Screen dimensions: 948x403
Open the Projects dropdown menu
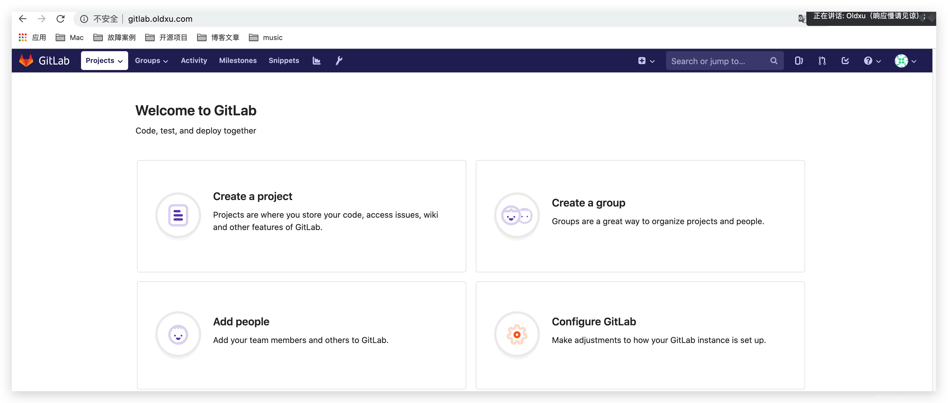tap(104, 61)
